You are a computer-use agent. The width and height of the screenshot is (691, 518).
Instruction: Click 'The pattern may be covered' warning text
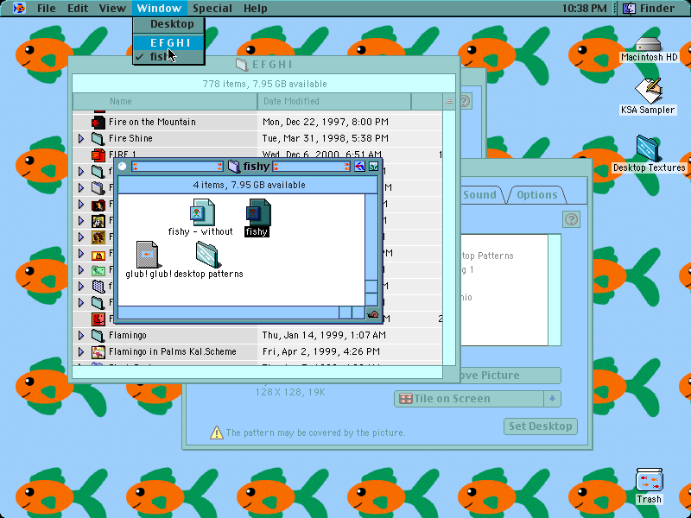click(x=315, y=433)
